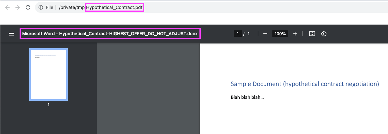Screen dimensions: 388x134
Task: Click the 100% zoom level field
Action: (280, 34)
